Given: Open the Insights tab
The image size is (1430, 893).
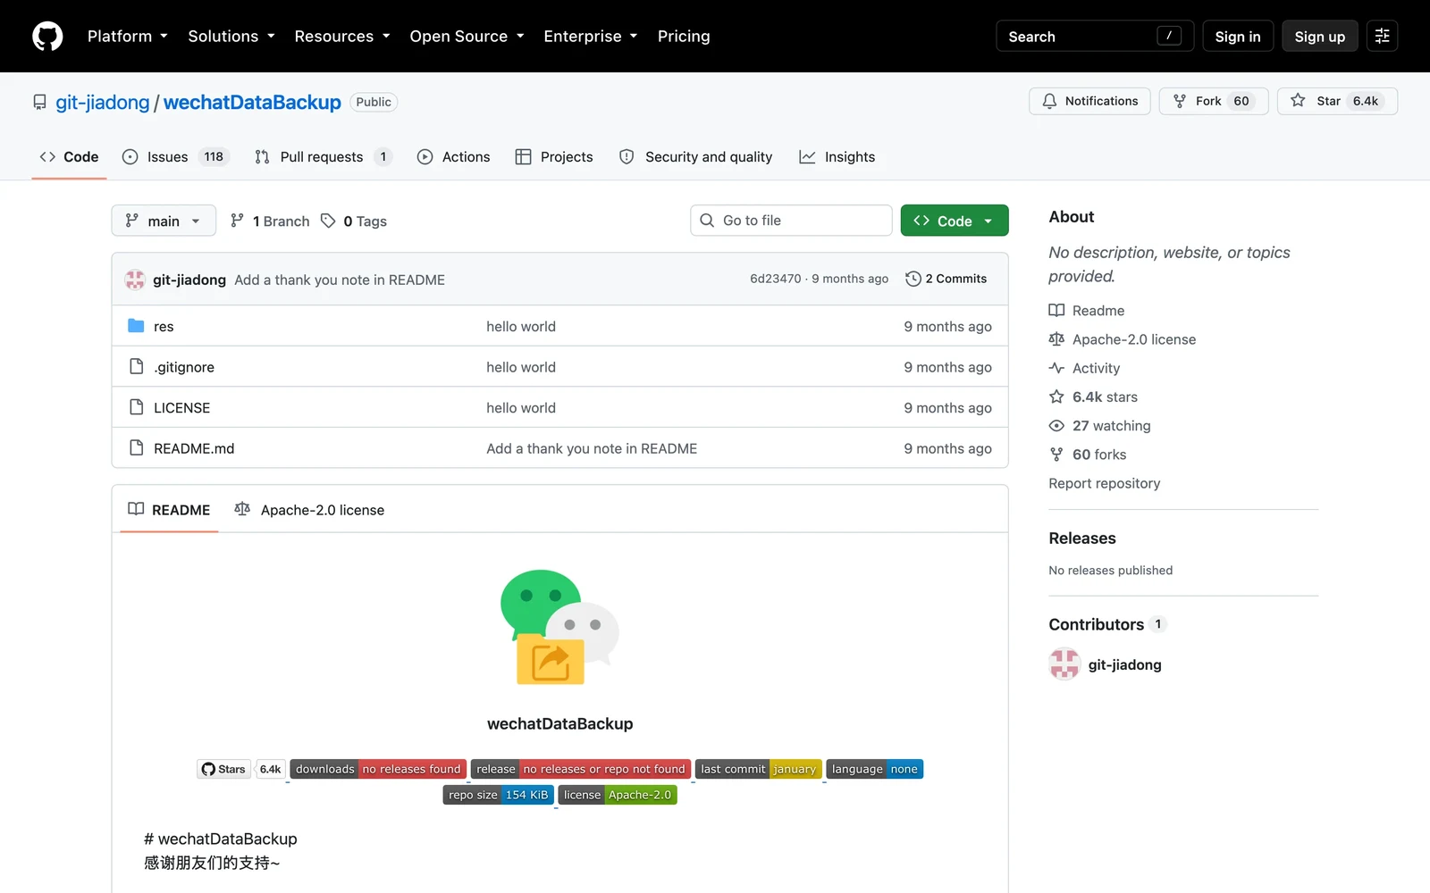Looking at the screenshot, I should pos(837,157).
